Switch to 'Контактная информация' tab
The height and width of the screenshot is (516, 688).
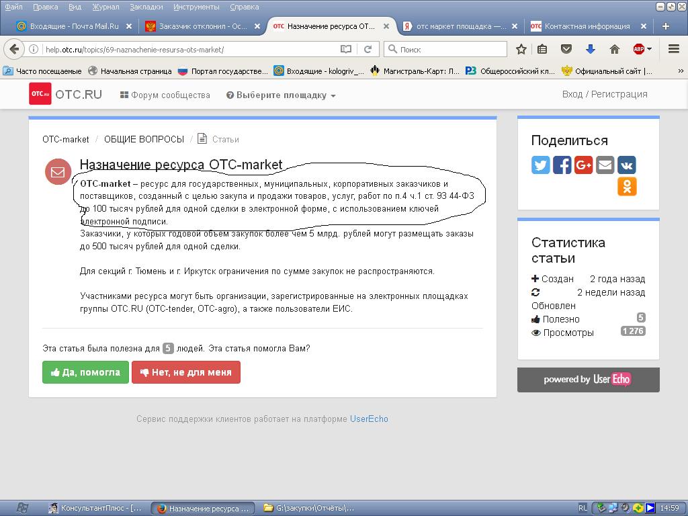point(586,26)
